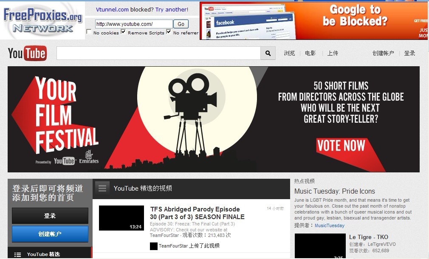Screen dimensions: 429x259
Task: Click the list icon next to YouTube 精选
Action: [17, 254]
